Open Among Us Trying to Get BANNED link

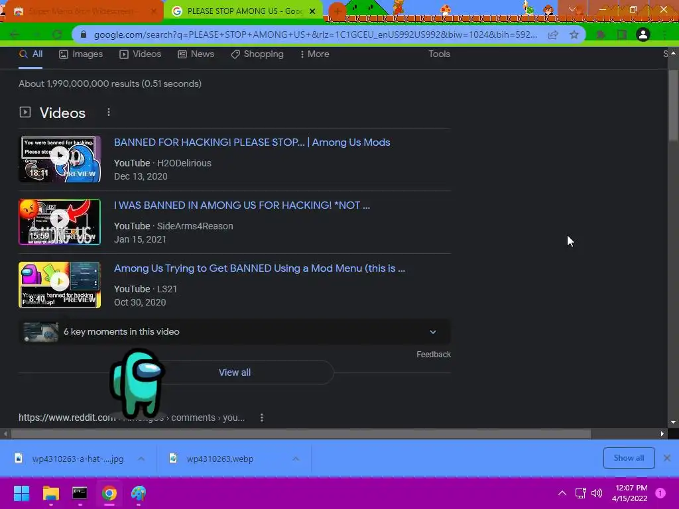pyautogui.click(x=260, y=268)
